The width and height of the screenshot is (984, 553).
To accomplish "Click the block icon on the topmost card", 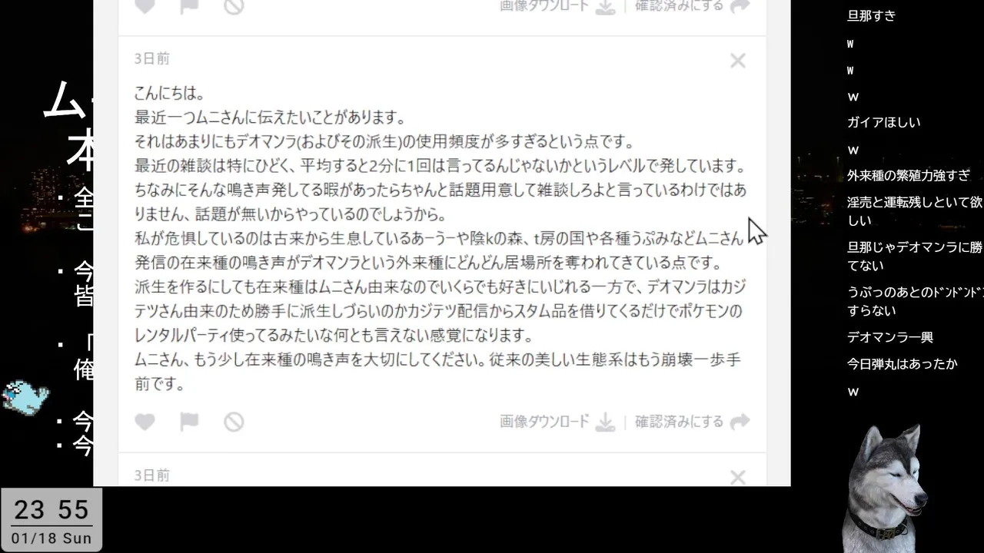I will pyautogui.click(x=234, y=6).
